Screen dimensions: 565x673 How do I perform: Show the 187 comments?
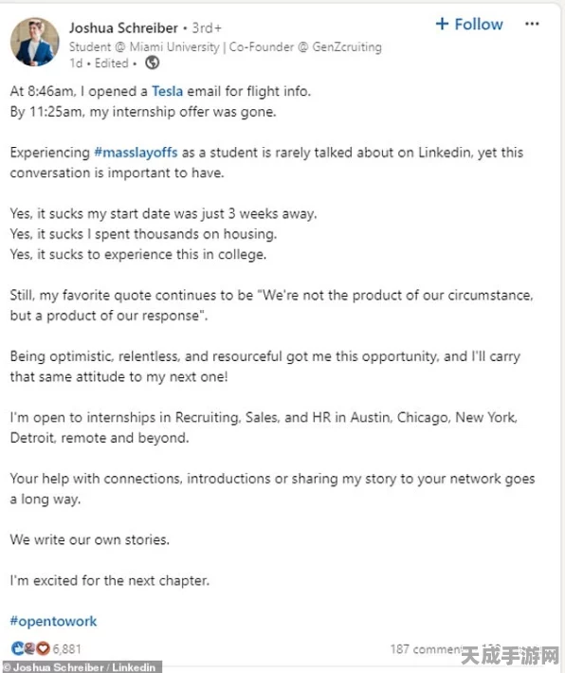(425, 649)
